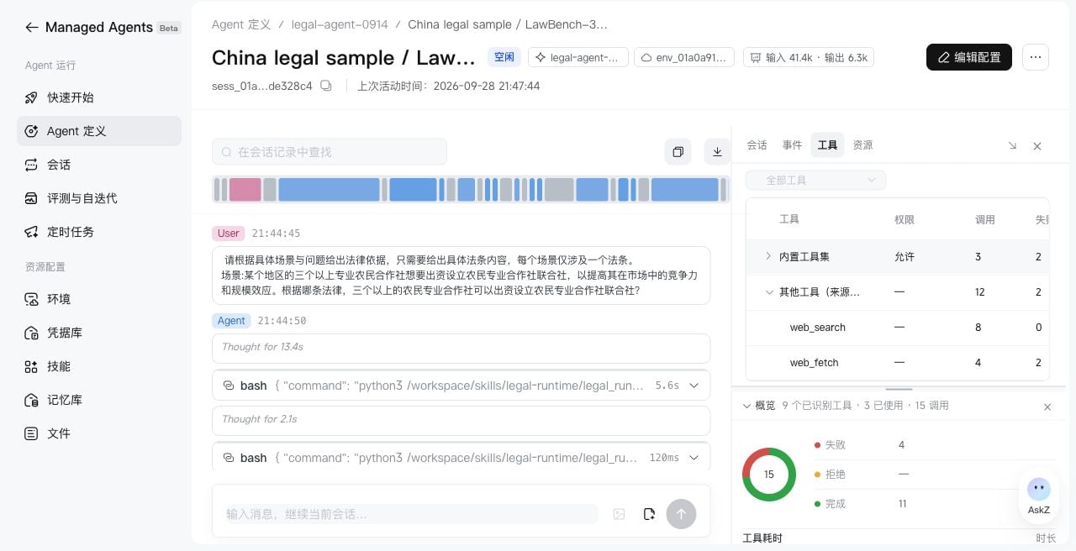
Task: Open 技能 in the sidebar
Action: (99, 366)
